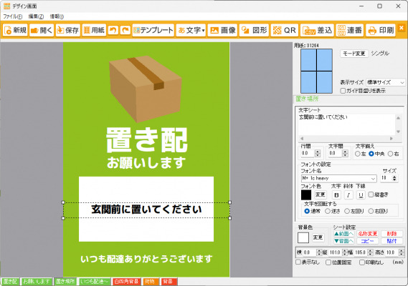Viewport: 408px width, 286px height.
Task: Expand the 表示サイズ dropdown
Action: pyautogui.click(x=385, y=82)
